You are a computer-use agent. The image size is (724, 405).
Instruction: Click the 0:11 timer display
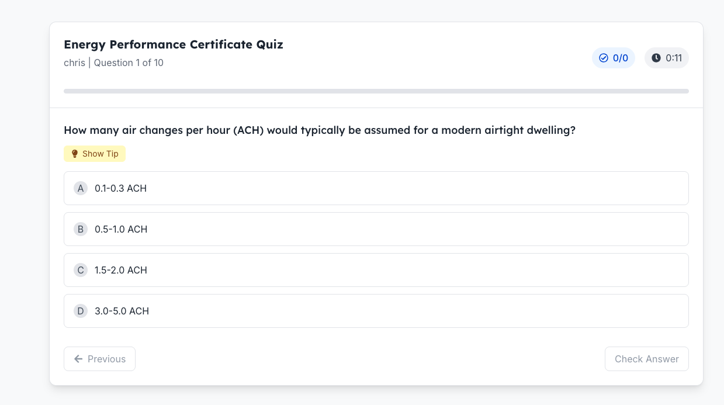674,58
